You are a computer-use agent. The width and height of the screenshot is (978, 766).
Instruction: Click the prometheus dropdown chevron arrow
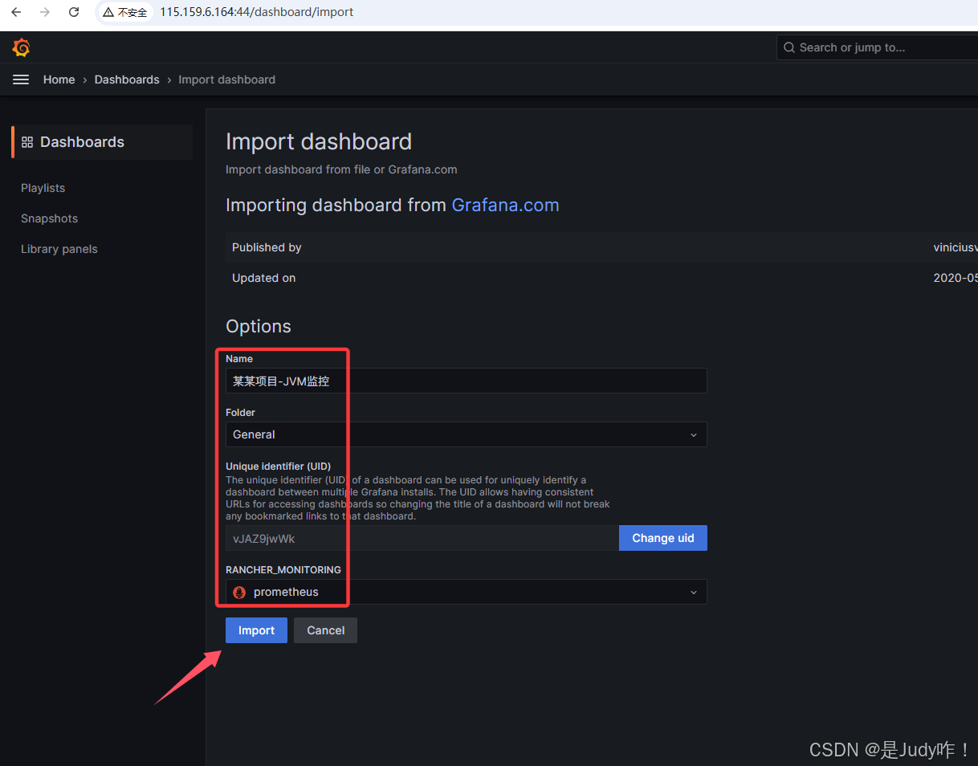tap(694, 592)
